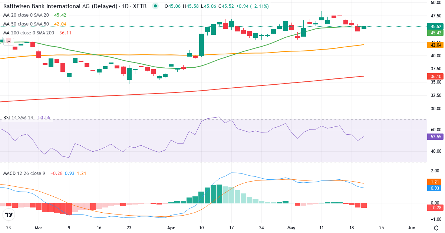Screen dimensions: 445x233
Task: Click the red MA 200 price label 36.10
Action: (436, 77)
